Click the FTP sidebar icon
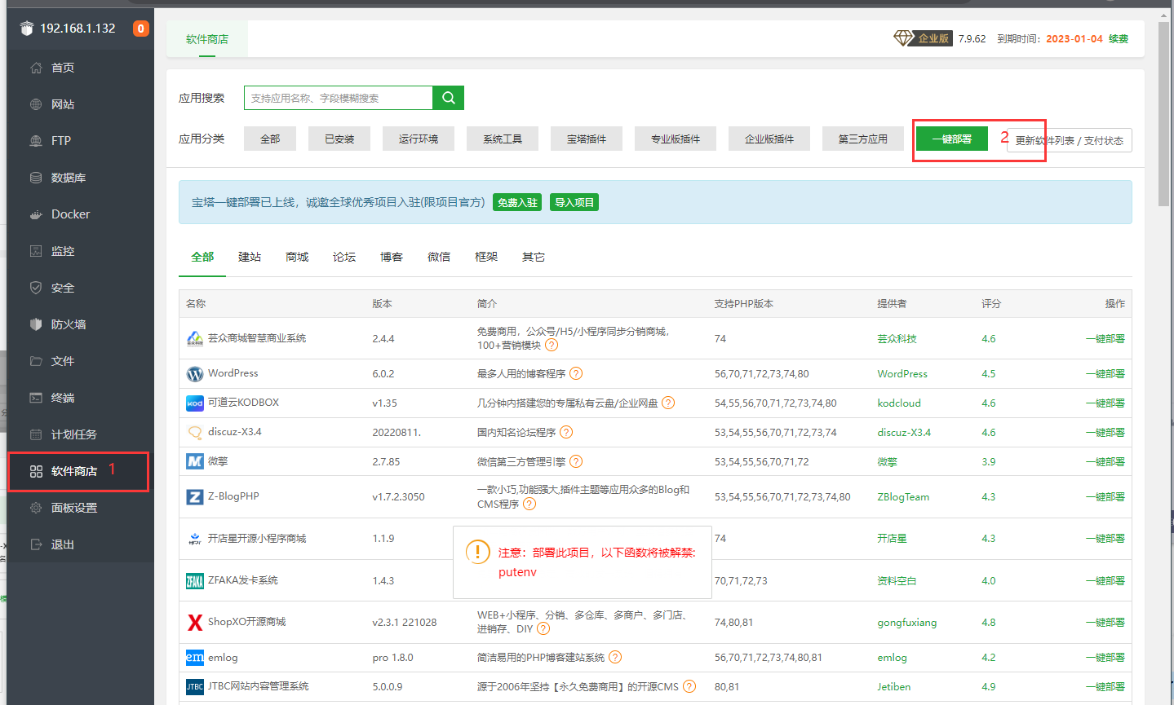This screenshot has width=1174, height=705. (36, 141)
